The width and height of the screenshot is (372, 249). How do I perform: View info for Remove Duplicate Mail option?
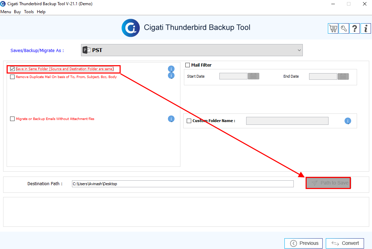click(171, 76)
